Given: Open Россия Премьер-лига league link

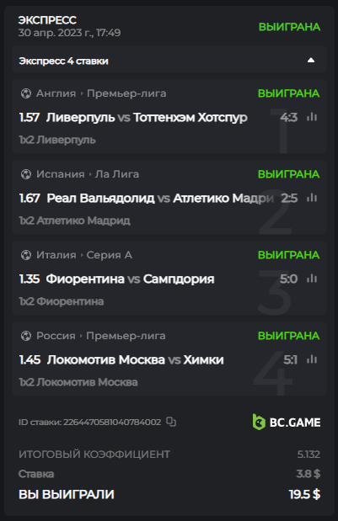Looking at the screenshot, I should point(101,336).
